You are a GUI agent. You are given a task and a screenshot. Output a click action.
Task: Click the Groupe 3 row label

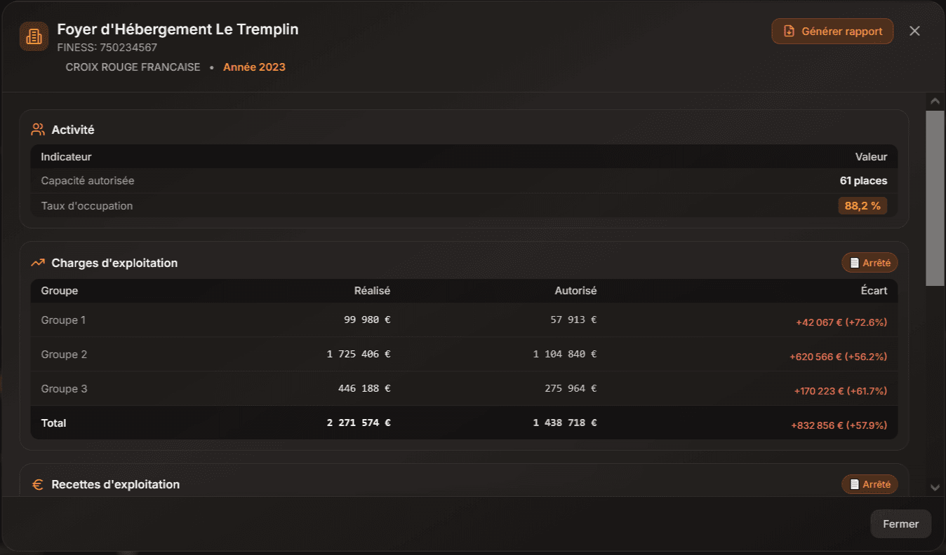pos(64,389)
